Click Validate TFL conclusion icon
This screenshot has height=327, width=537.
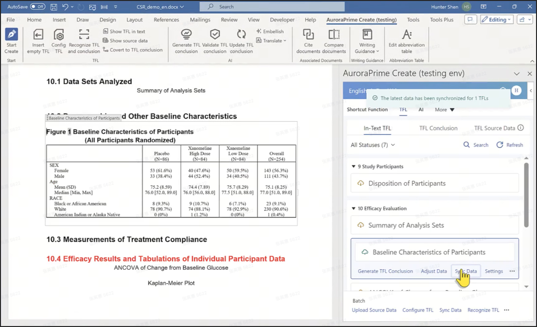point(215,34)
